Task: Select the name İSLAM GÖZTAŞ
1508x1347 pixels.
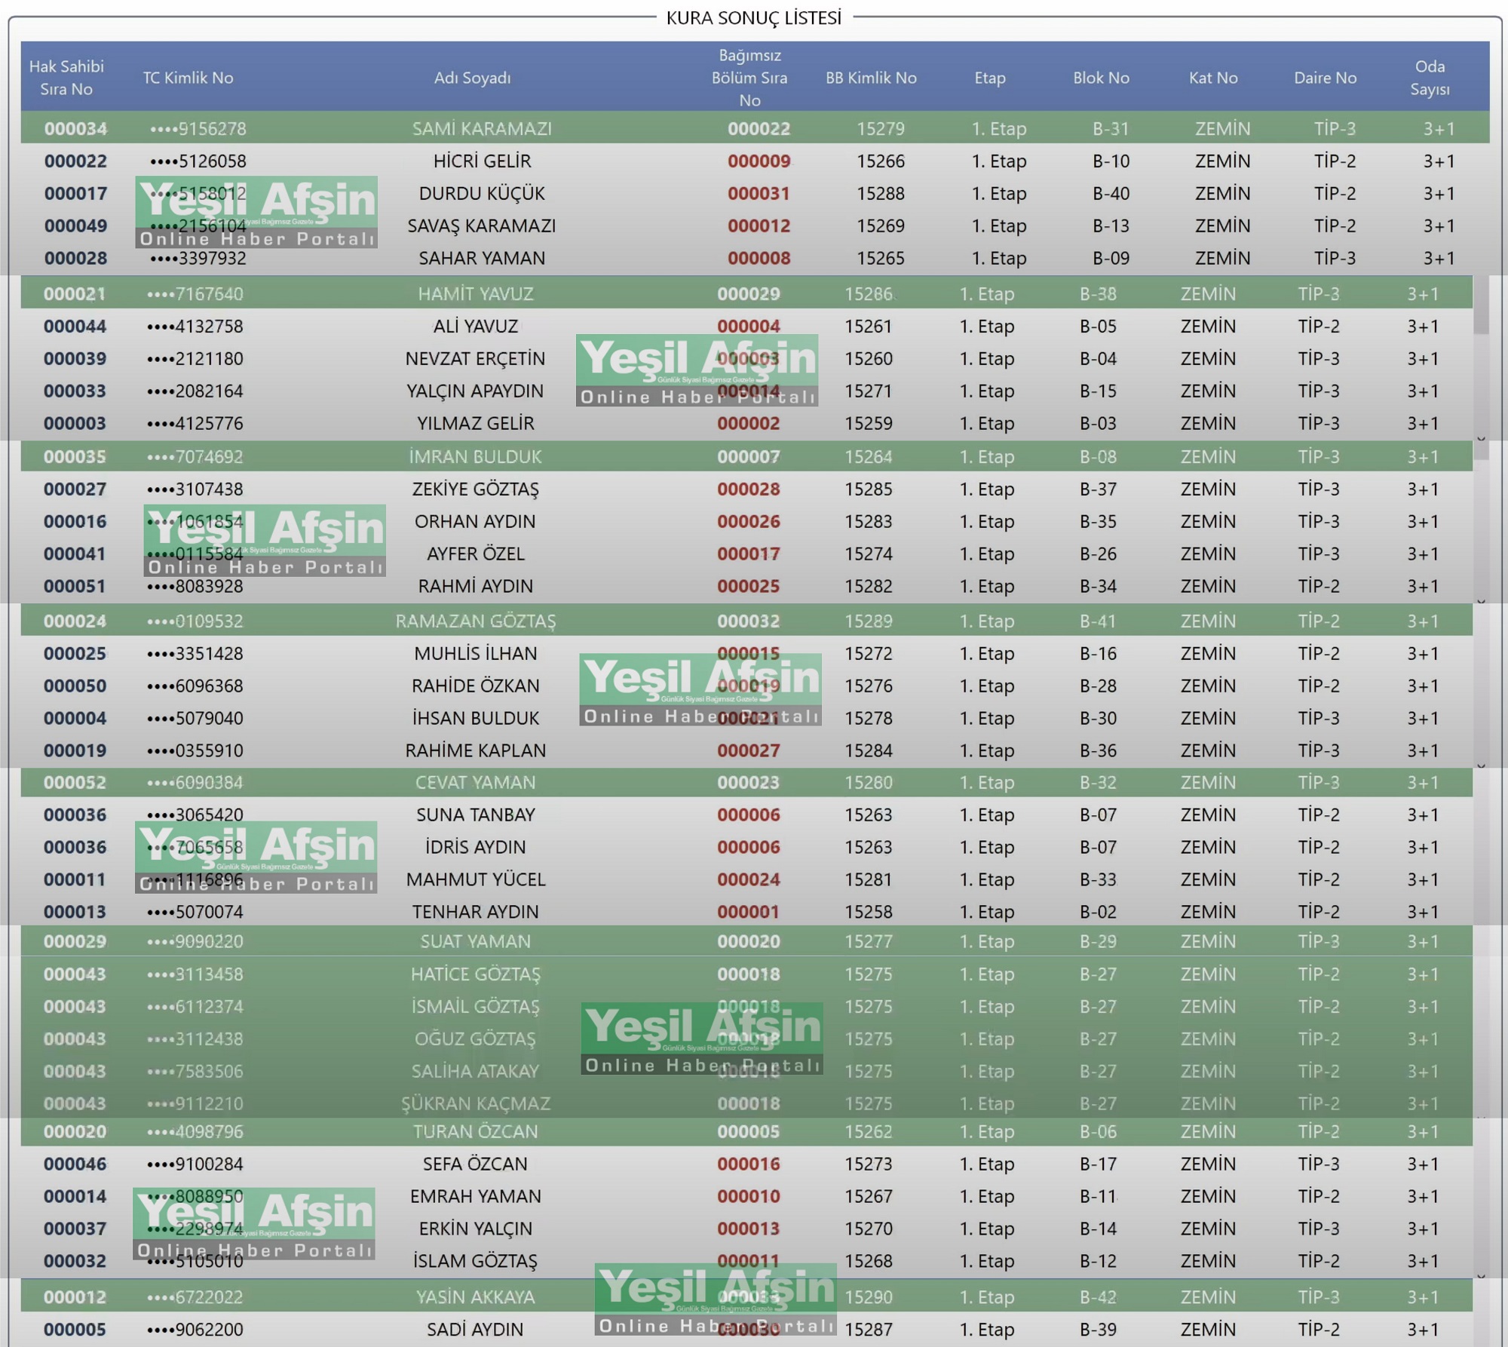Action: (x=475, y=1261)
